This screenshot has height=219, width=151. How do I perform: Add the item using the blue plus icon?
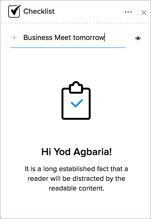tap(14, 38)
